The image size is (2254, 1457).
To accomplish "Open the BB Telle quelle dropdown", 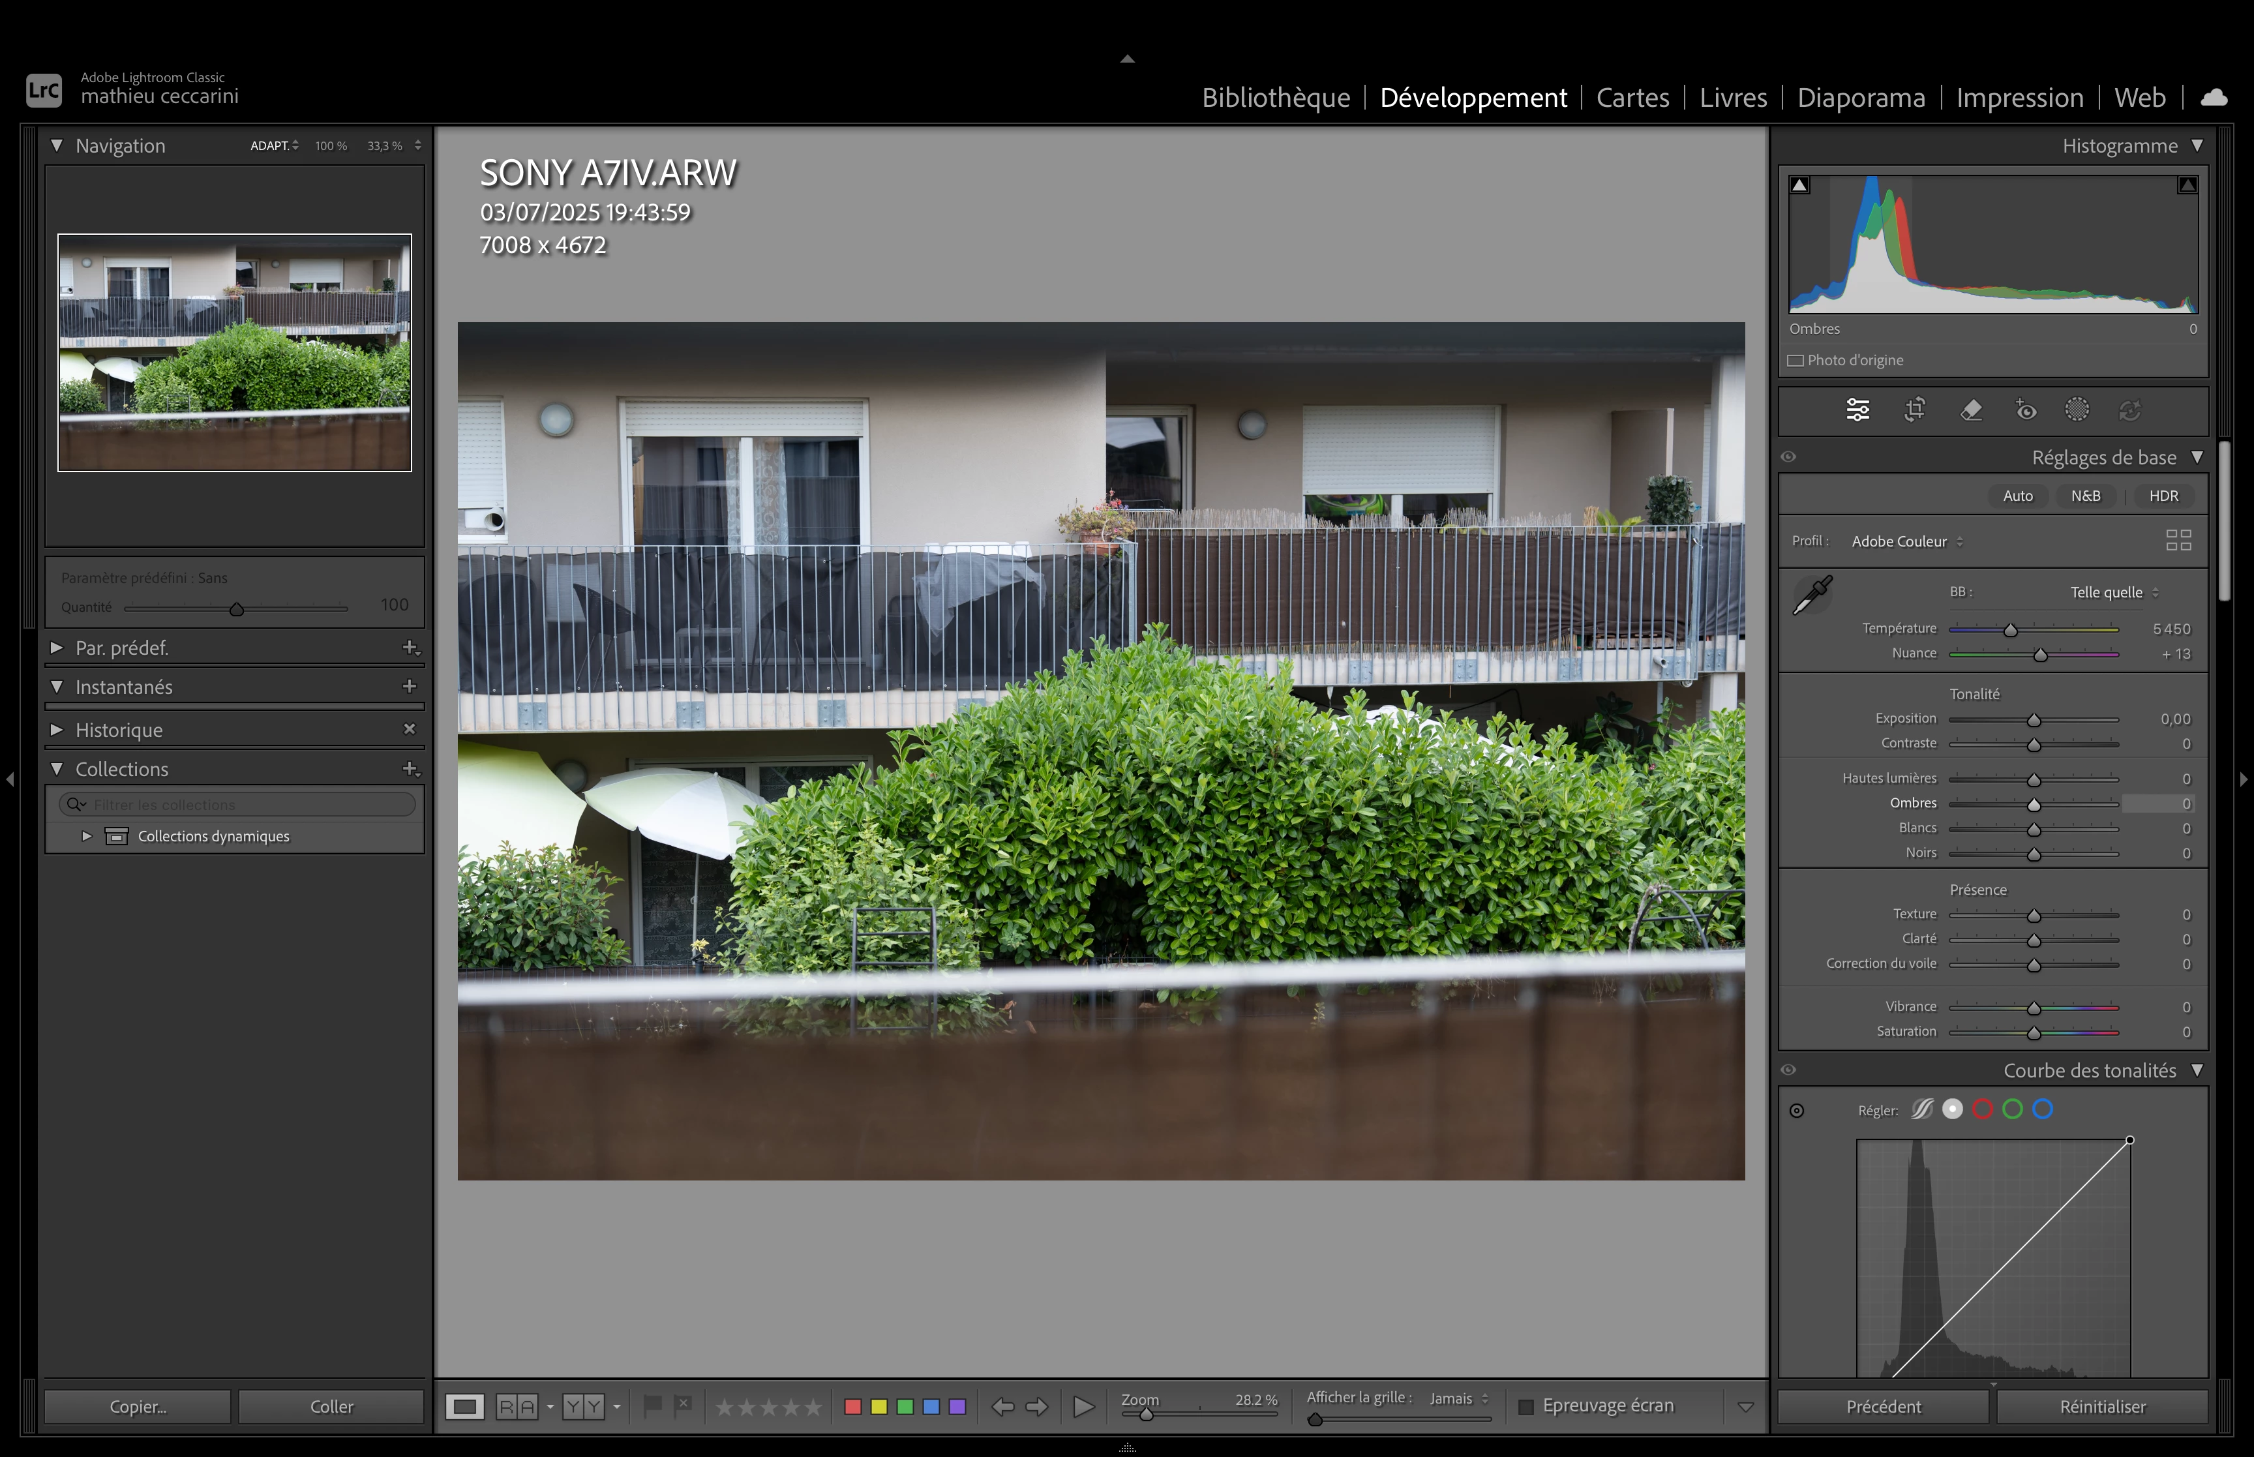I will pyautogui.click(x=2114, y=592).
